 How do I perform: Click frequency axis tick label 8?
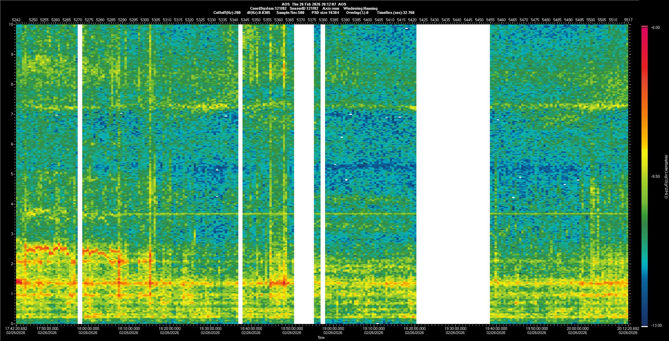pyautogui.click(x=12, y=84)
